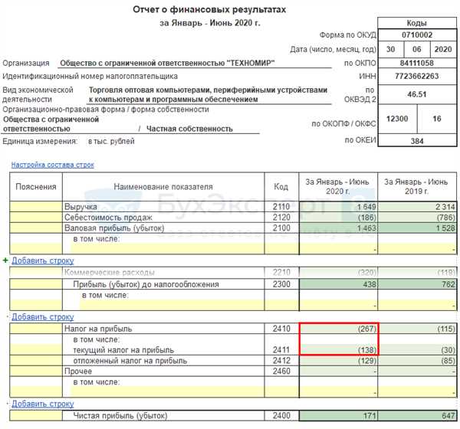The width and height of the screenshot is (460, 429).
Task: Open the Настройка состава строк link
Action: (x=52, y=165)
